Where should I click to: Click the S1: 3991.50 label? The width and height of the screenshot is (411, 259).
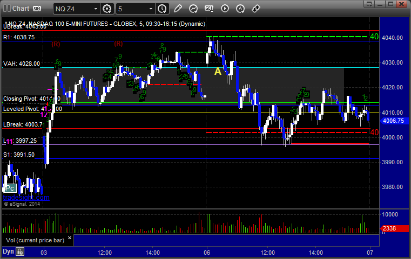pos(19,155)
